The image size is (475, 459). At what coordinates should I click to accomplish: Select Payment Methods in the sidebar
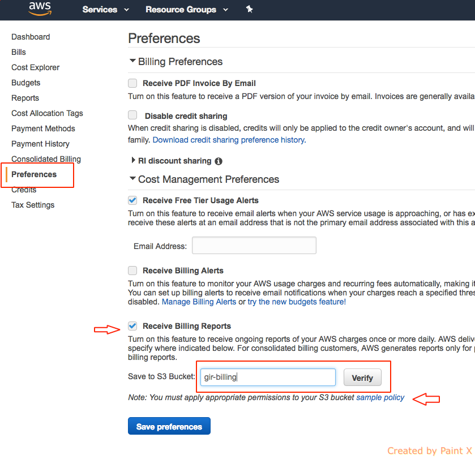[43, 128]
